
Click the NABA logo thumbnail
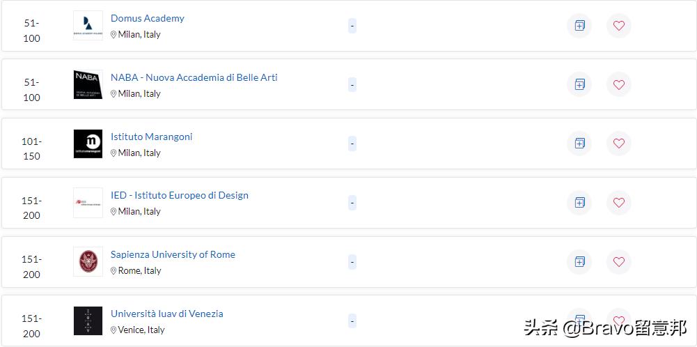click(x=88, y=85)
